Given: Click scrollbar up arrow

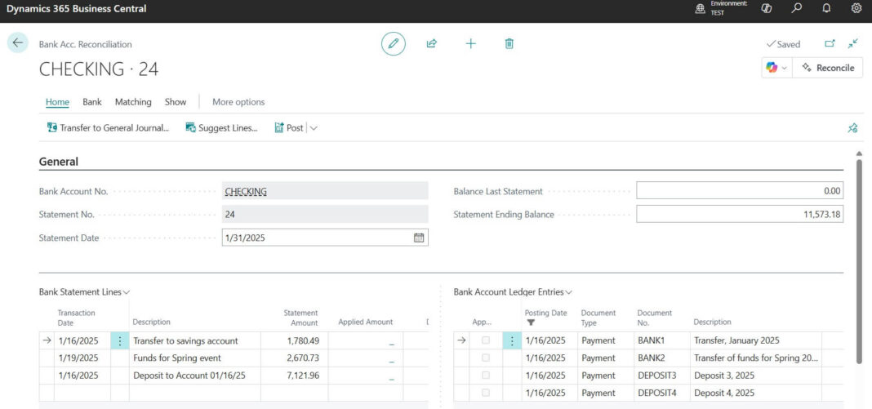Looking at the screenshot, I should pyautogui.click(x=859, y=153).
